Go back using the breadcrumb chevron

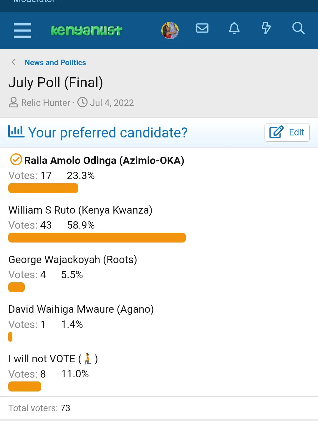[x=14, y=62]
